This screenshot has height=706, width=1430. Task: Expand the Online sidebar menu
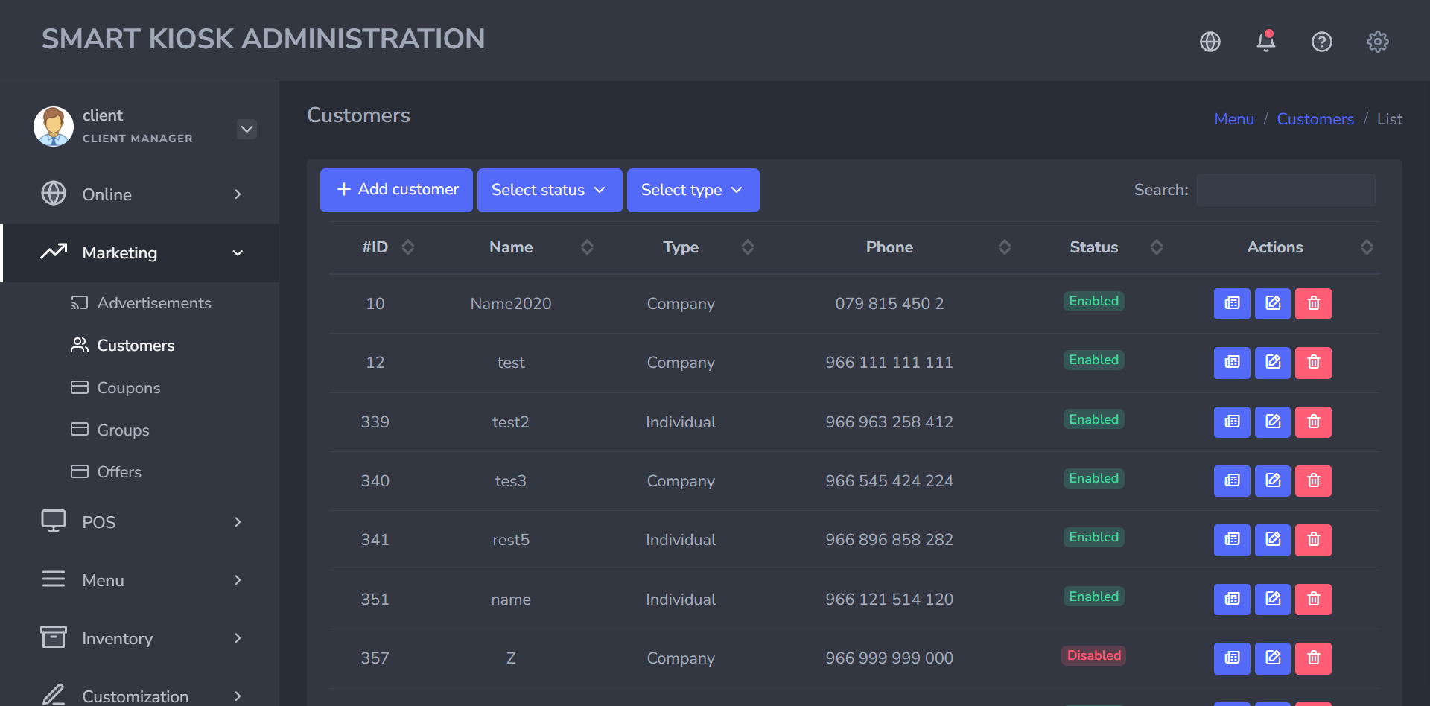tap(140, 194)
